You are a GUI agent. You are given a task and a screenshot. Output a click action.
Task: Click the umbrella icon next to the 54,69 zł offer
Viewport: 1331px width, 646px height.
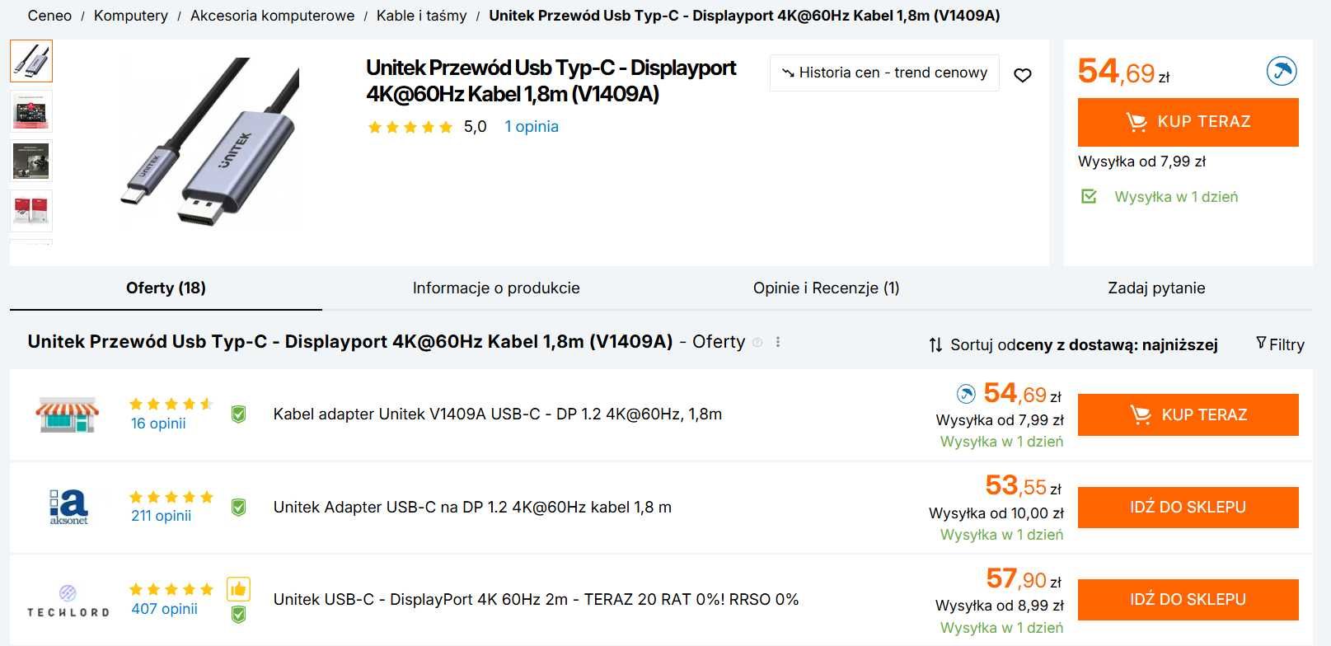(966, 394)
